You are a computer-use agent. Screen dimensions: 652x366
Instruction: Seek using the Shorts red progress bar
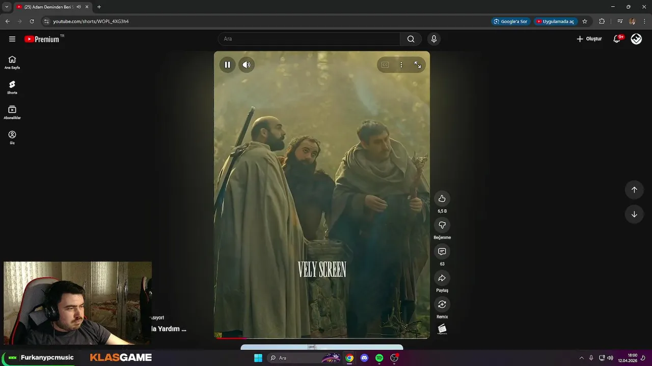322,338
